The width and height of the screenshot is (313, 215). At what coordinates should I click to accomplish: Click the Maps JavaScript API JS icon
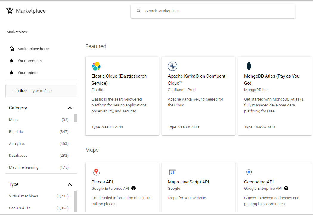[x=173, y=172]
